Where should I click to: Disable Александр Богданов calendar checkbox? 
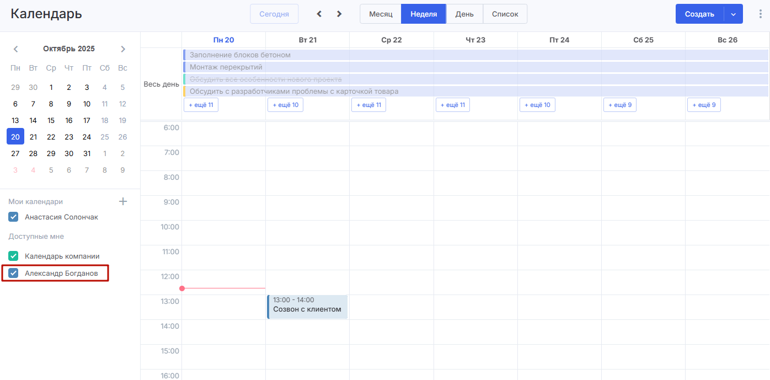click(x=14, y=273)
